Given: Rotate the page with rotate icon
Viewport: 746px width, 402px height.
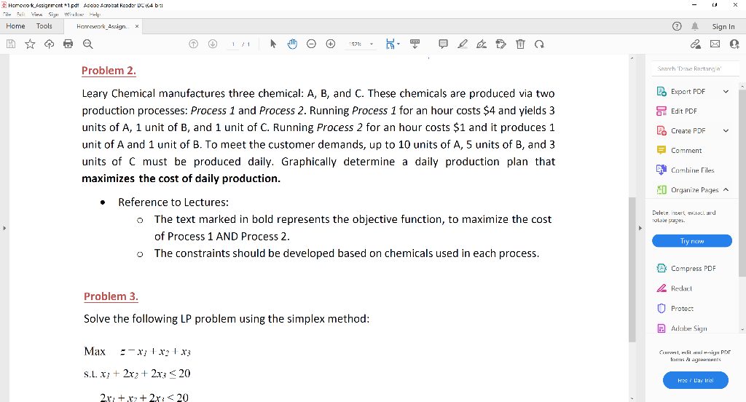Looking at the screenshot, I should (x=539, y=44).
